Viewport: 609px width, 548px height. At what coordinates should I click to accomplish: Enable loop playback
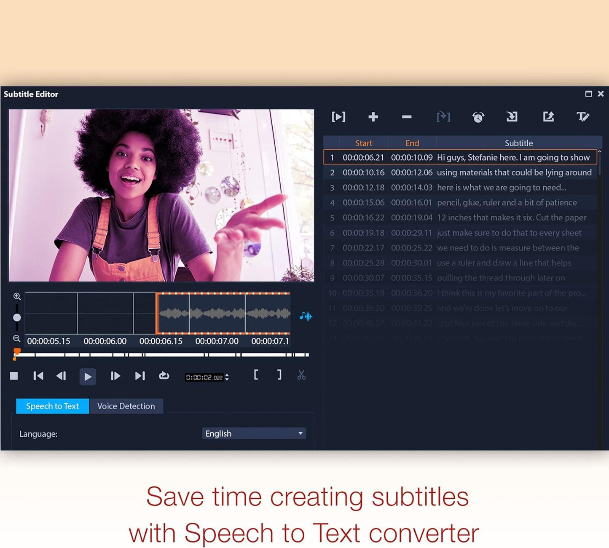coord(164,375)
